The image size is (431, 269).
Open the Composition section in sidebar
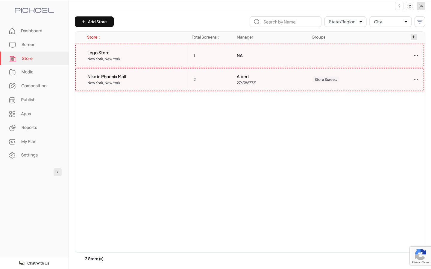(x=34, y=86)
